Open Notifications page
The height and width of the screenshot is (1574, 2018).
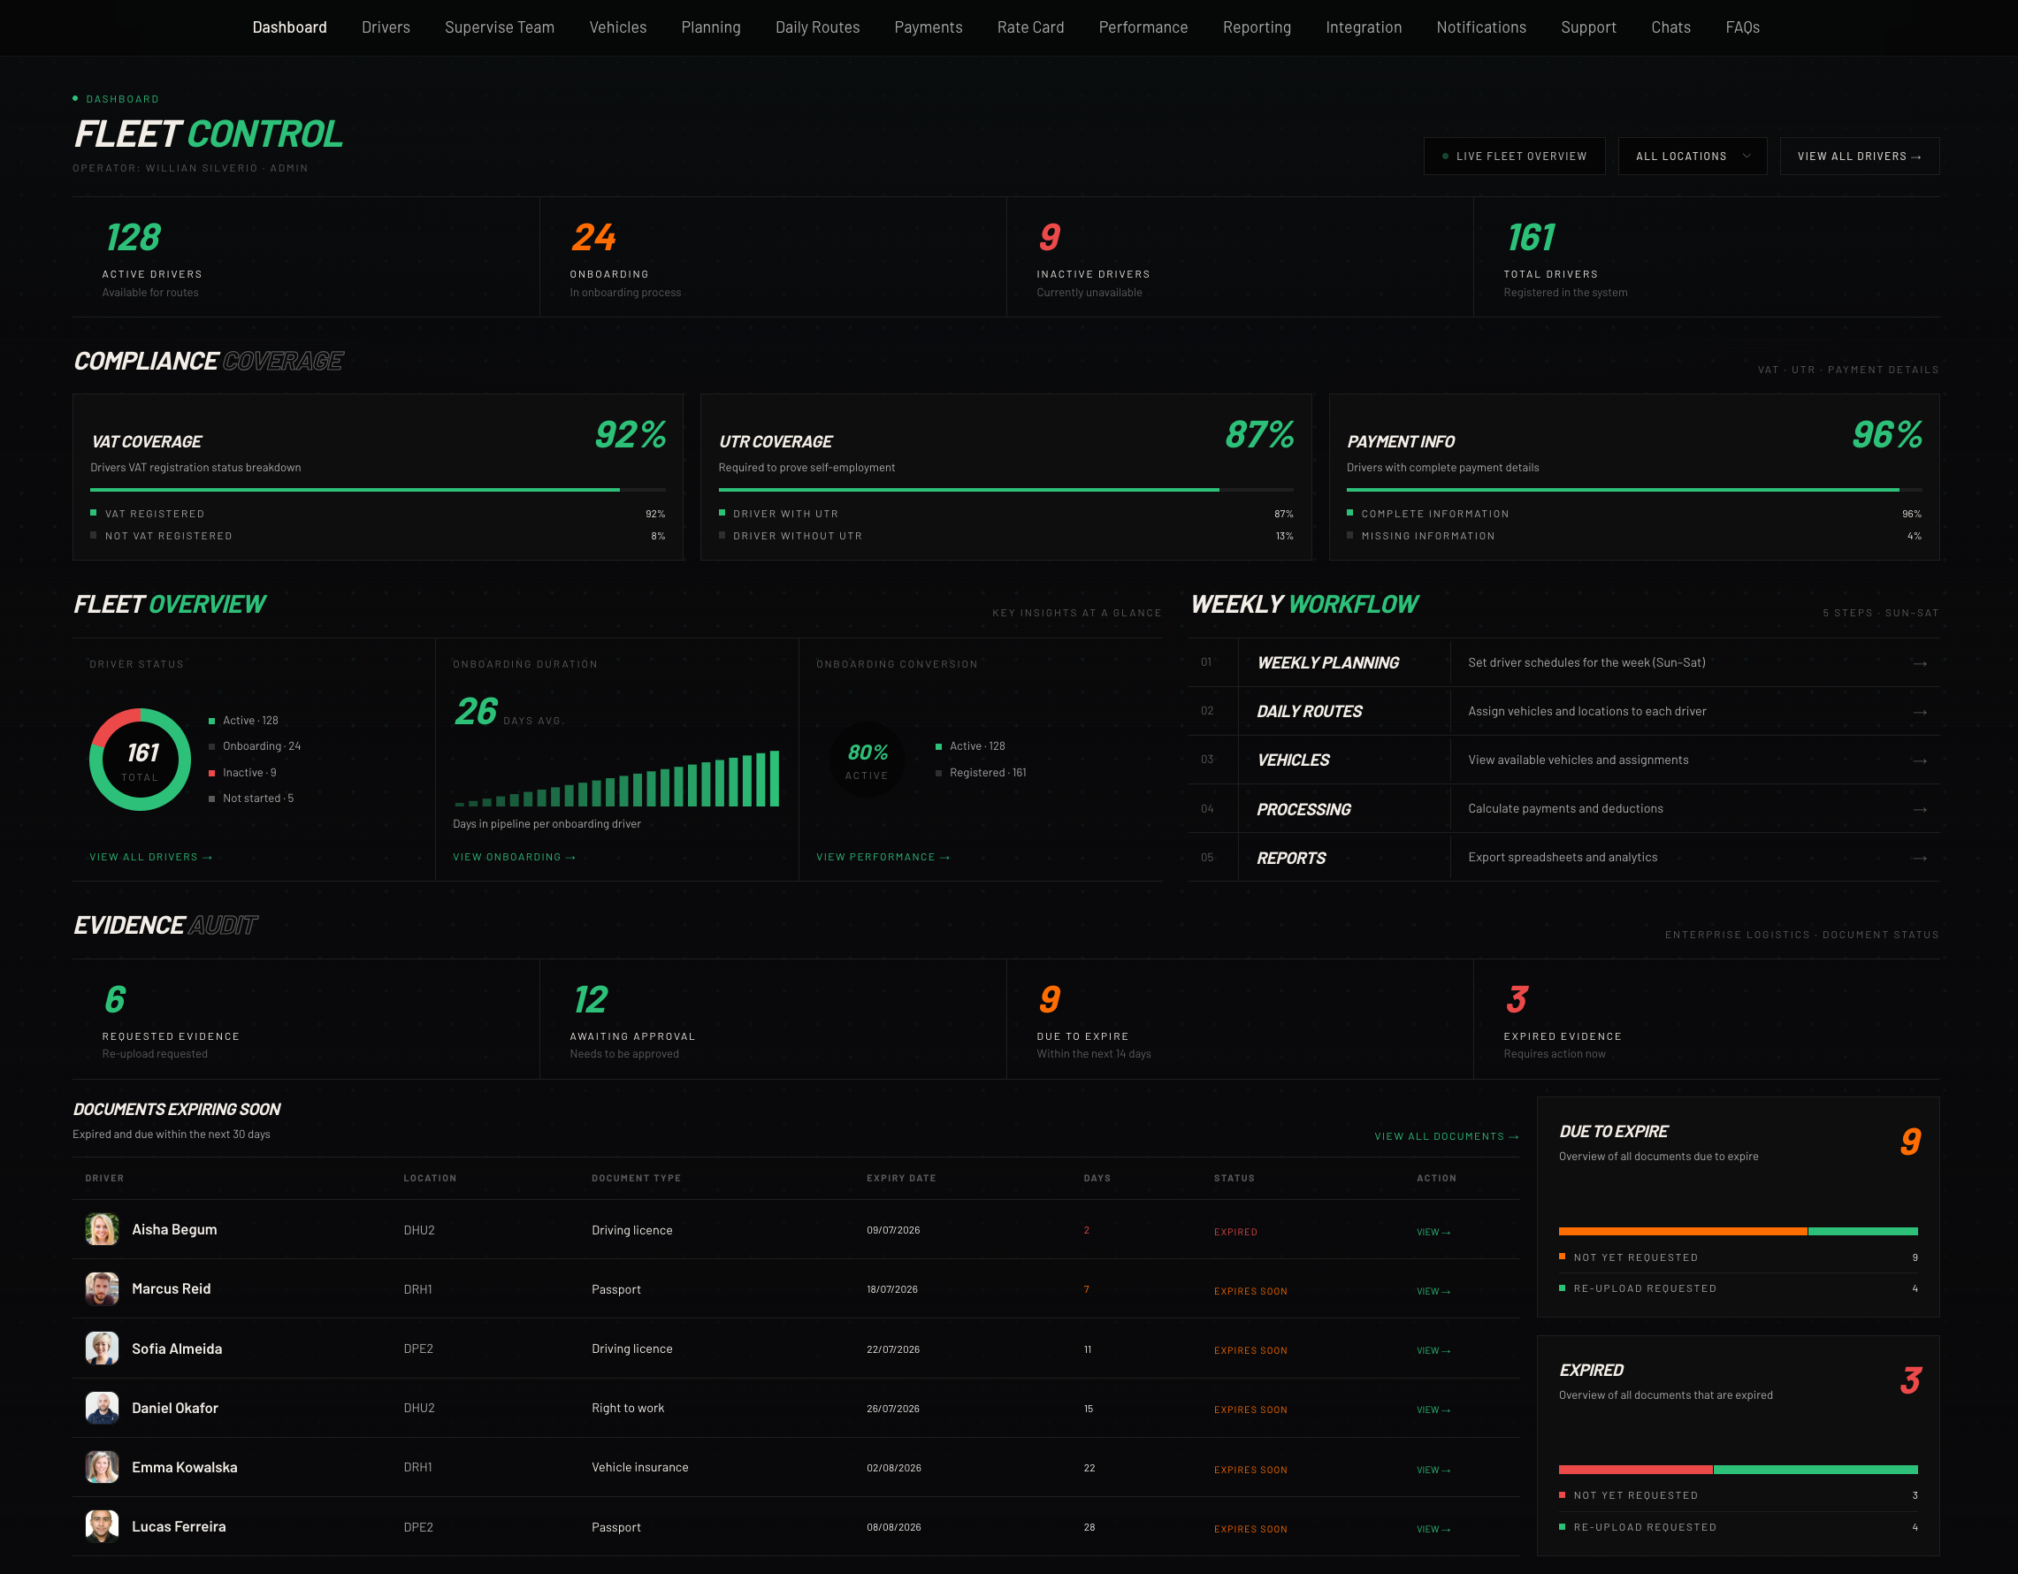click(1481, 27)
